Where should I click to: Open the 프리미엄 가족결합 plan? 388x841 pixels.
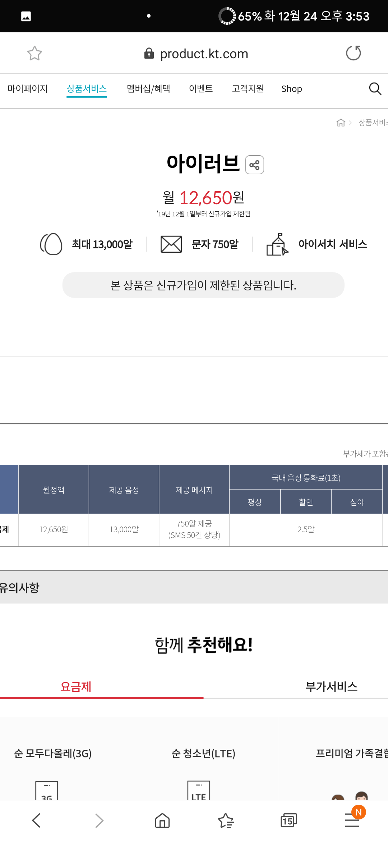(352, 753)
